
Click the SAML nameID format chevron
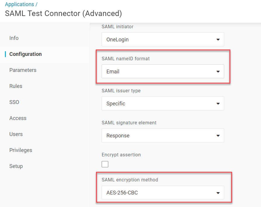[218, 71]
